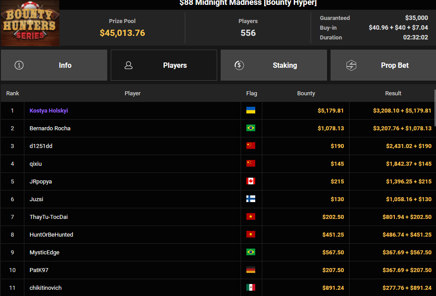Click Finland flag for Juzsi
Image resolution: width=436 pixels, height=296 pixels.
point(251,199)
